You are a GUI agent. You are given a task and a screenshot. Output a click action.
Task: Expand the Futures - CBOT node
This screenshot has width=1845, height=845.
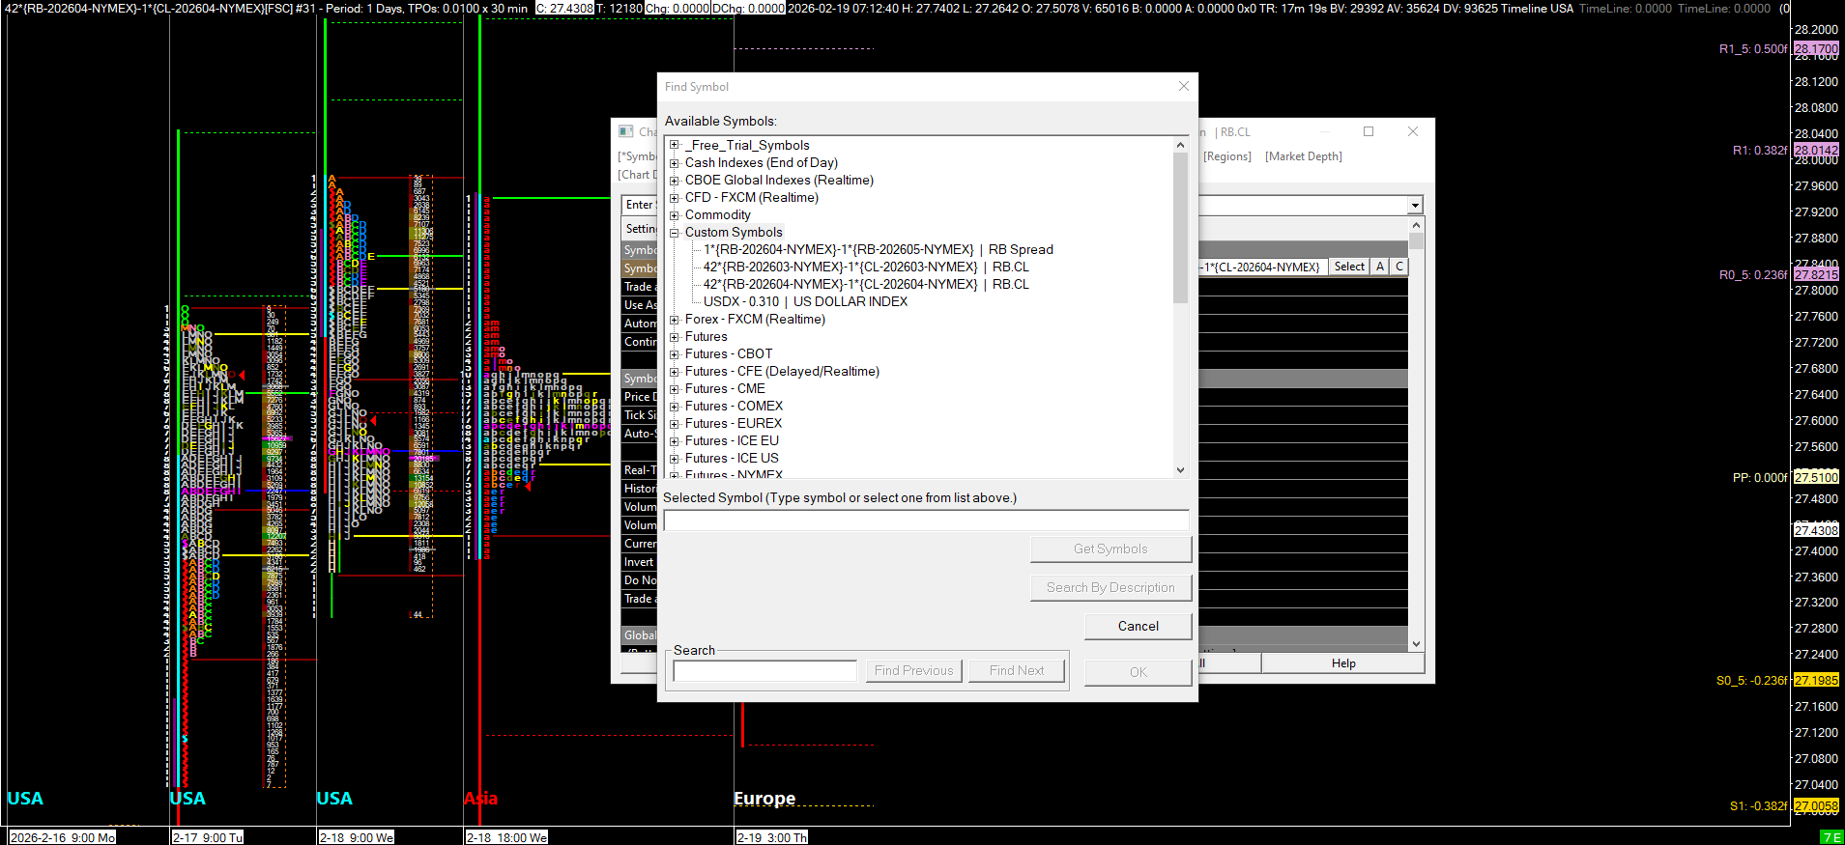(x=674, y=353)
